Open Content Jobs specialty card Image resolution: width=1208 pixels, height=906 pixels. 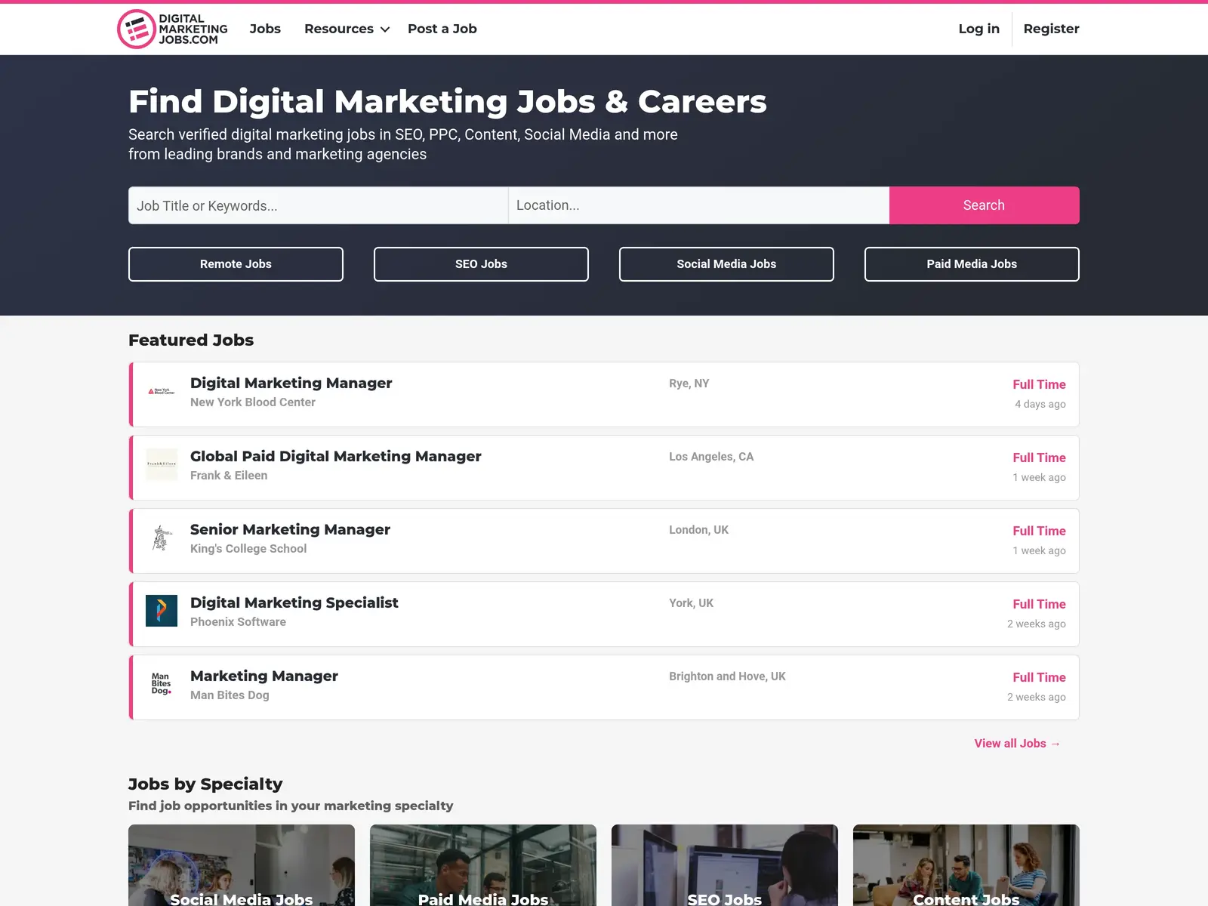[966, 865]
